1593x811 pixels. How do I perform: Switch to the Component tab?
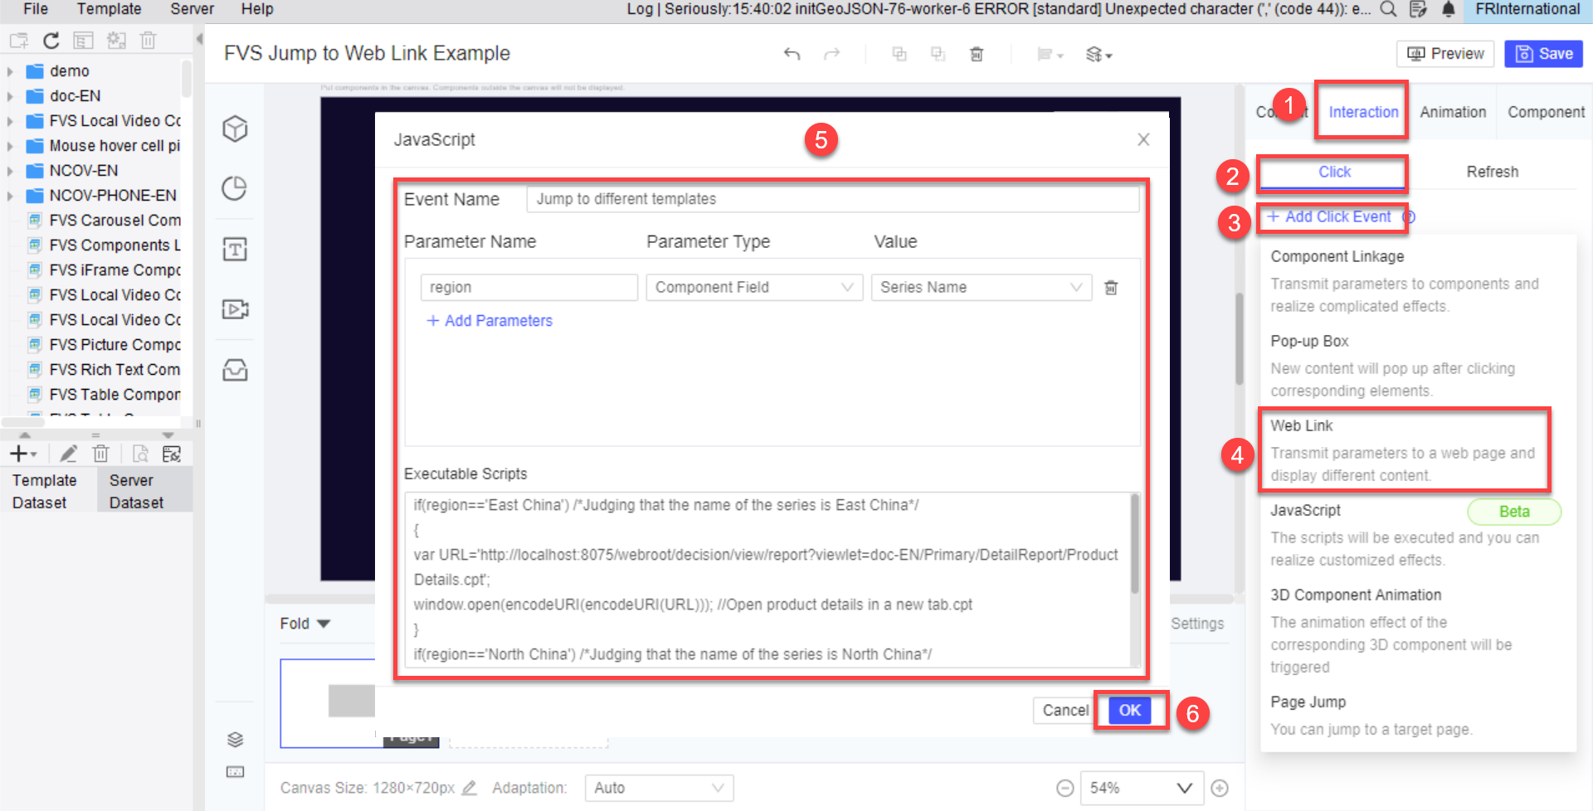(x=1546, y=112)
